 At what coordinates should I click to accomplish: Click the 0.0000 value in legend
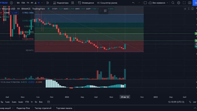pos(7,13)
